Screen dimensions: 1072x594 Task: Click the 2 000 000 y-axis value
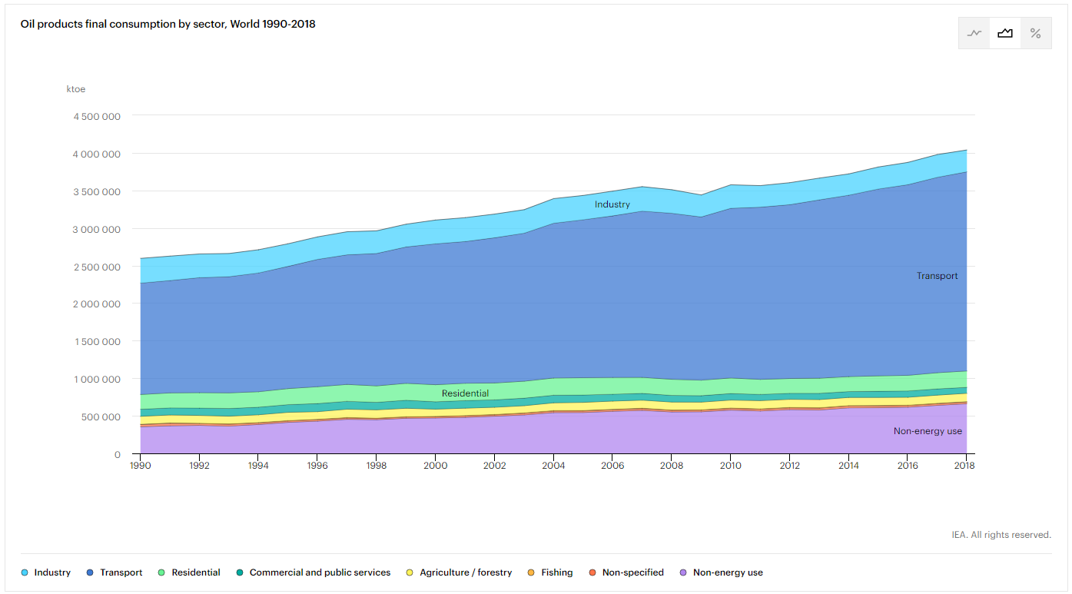pyautogui.click(x=96, y=304)
